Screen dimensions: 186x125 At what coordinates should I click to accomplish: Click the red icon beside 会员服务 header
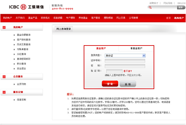tap(4, 77)
